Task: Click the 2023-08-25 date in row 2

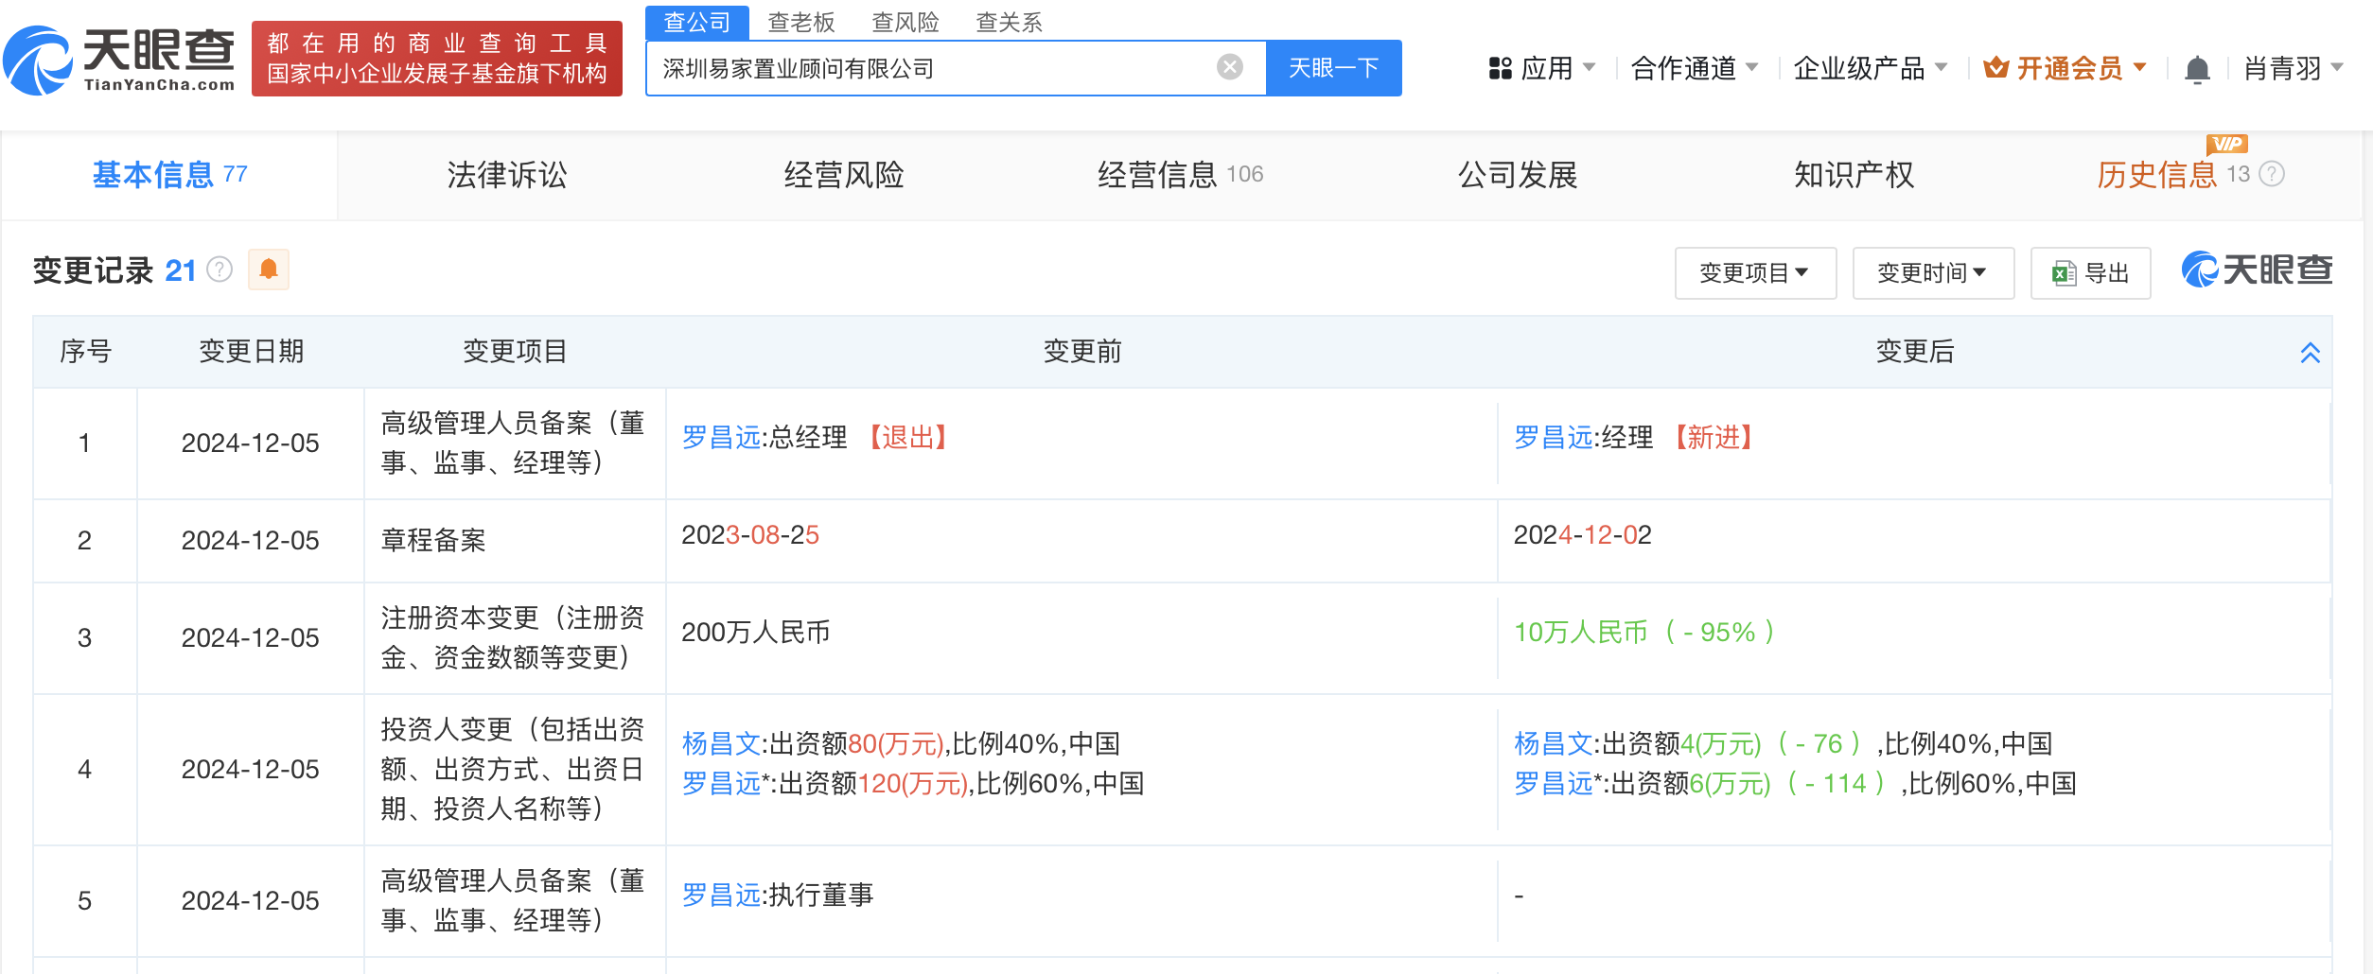Action: point(750,535)
